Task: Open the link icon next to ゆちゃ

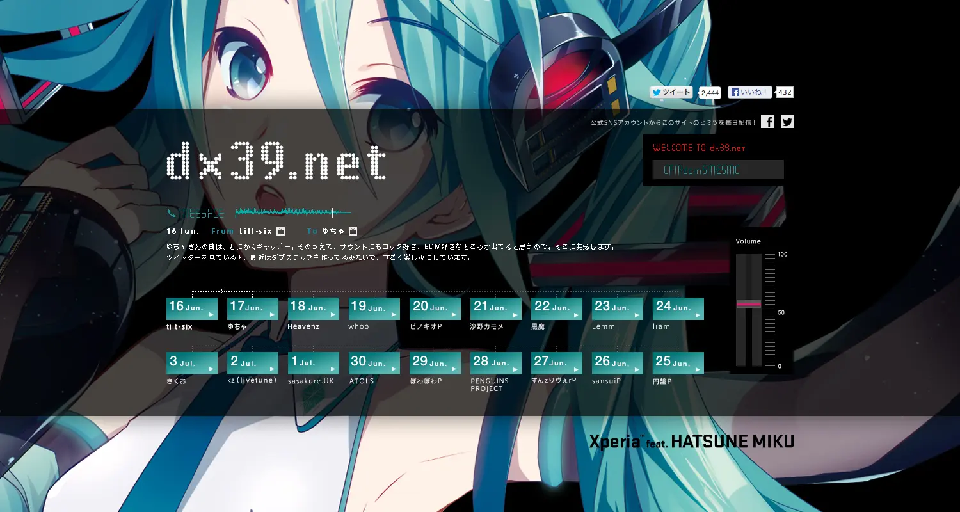Action: 353,231
